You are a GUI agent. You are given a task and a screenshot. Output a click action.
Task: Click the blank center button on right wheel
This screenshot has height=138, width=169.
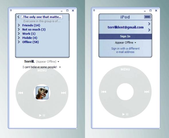pos(125,92)
